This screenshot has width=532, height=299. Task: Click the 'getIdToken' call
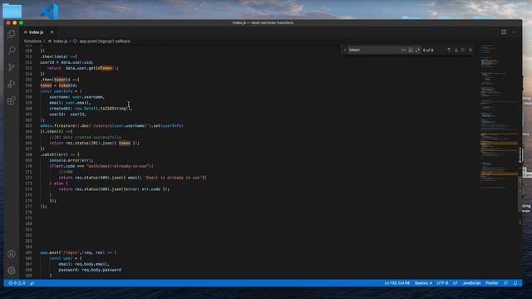point(101,68)
